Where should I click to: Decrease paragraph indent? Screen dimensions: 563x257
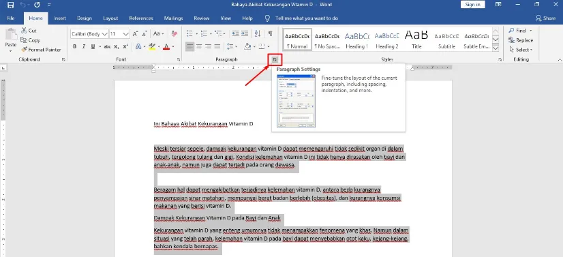pyautogui.click(x=236, y=33)
